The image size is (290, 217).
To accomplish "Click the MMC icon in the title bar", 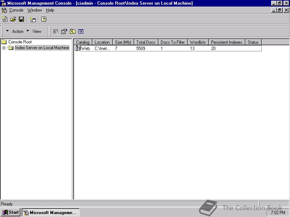I will click(x=3, y=3).
